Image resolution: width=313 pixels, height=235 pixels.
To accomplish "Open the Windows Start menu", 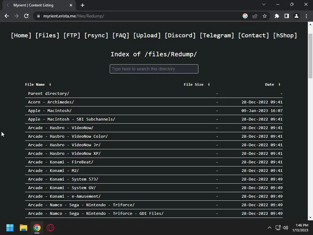I will point(10,228).
